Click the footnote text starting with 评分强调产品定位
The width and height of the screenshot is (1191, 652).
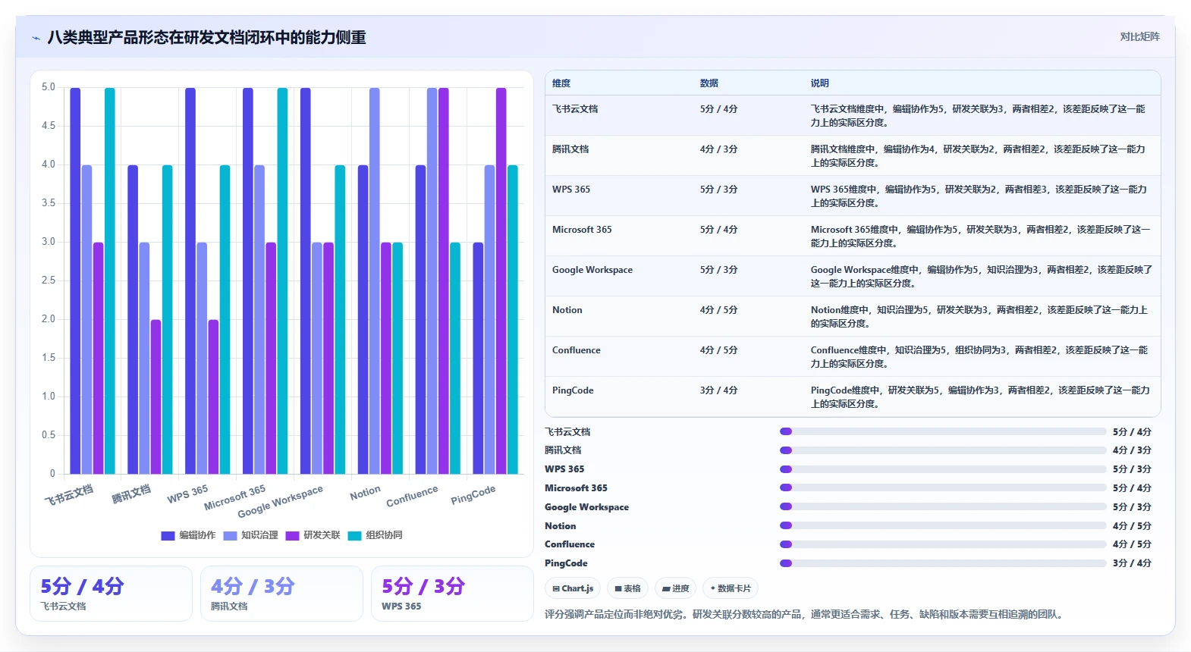805,614
